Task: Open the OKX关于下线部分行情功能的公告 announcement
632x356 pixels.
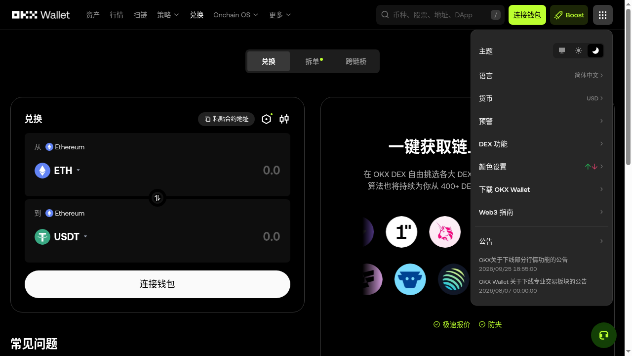Action: pyautogui.click(x=523, y=260)
